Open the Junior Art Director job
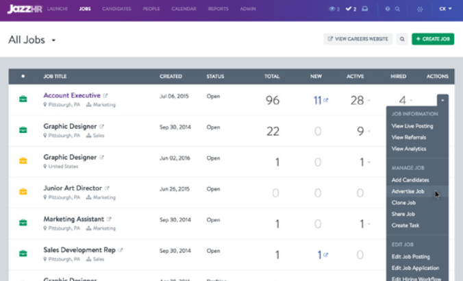 pyautogui.click(x=73, y=188)
